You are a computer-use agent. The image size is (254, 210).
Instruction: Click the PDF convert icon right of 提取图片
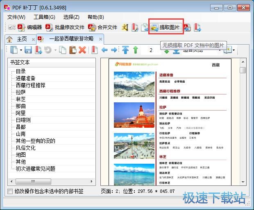click(x=187, y=27)
